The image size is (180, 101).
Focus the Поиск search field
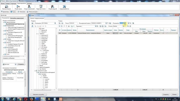[73, 23]
